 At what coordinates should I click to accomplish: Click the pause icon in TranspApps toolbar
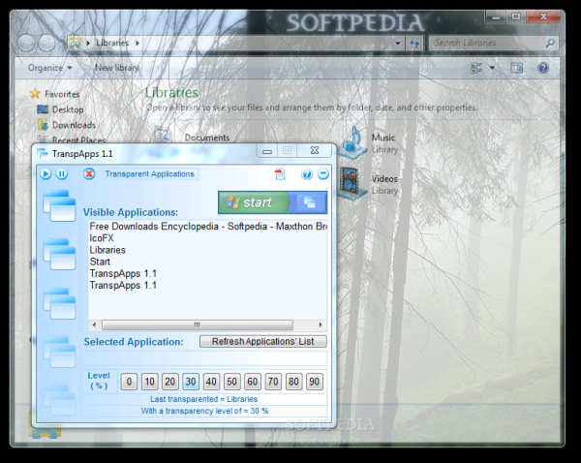tap(62, 173)
